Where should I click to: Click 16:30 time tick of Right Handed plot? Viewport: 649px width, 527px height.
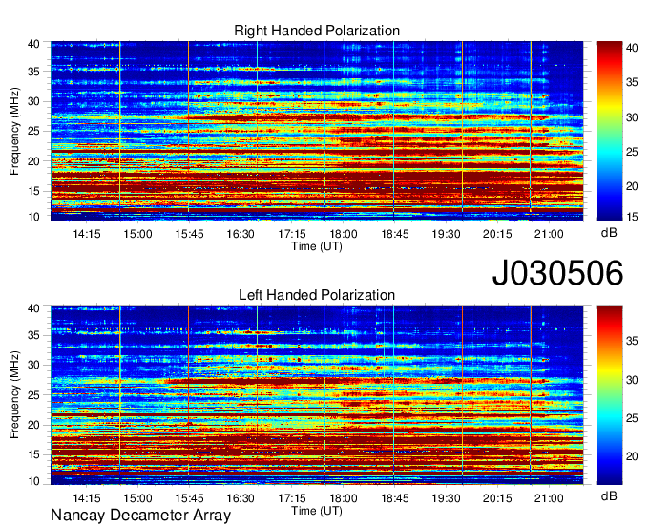coord(241,234)
